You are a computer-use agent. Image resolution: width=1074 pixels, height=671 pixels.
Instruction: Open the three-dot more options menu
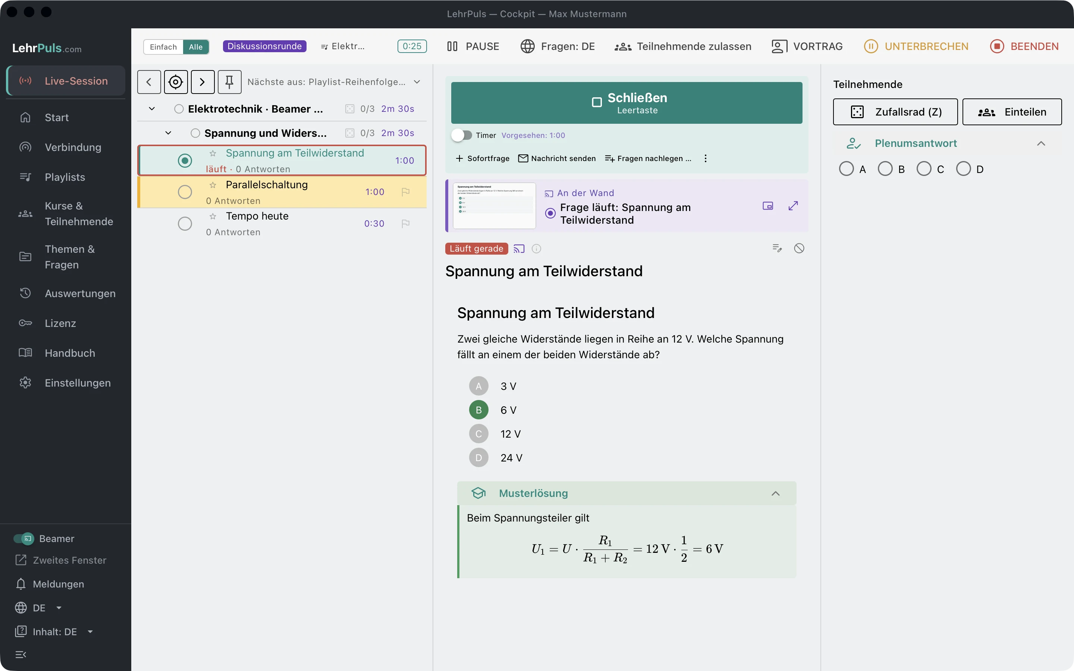click(705, 158)
